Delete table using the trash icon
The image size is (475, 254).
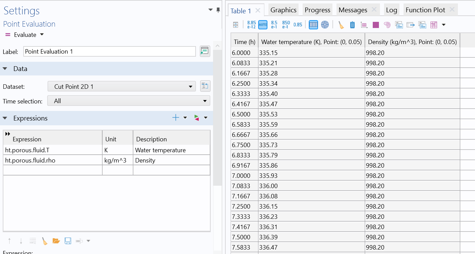353,25
